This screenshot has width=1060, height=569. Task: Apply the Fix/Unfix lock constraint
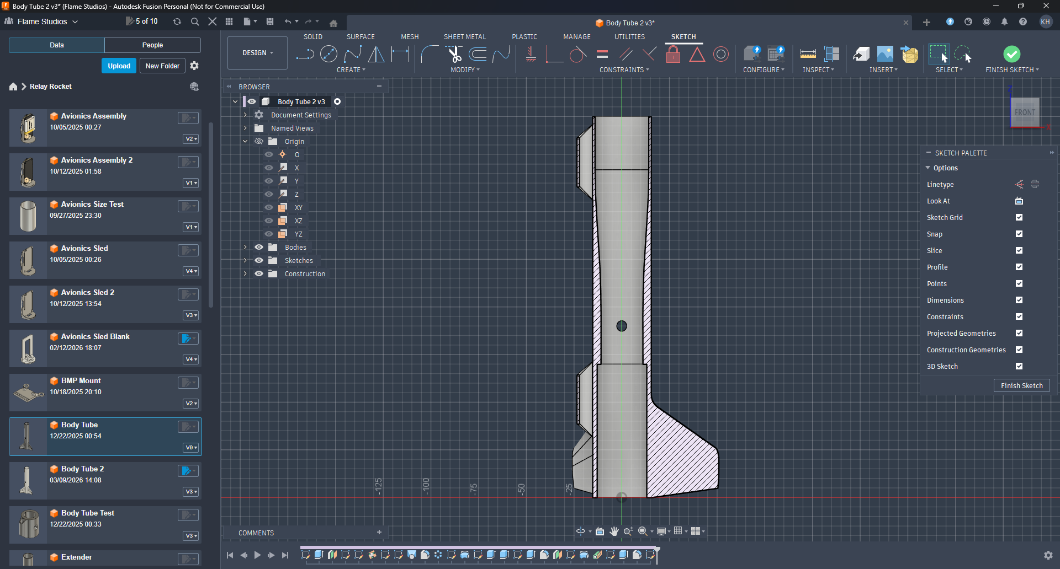pos(673,54)
